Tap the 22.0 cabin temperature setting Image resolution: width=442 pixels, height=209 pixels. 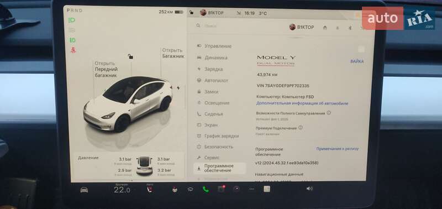(x=122, y=190)
